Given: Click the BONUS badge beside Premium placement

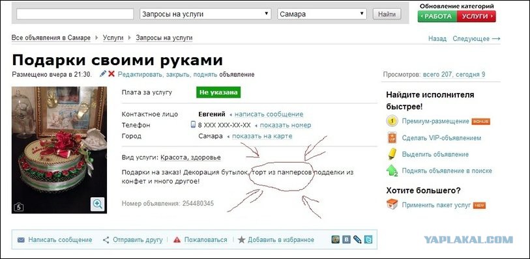Looking at the screenshot, I should (x=480, y=122).
